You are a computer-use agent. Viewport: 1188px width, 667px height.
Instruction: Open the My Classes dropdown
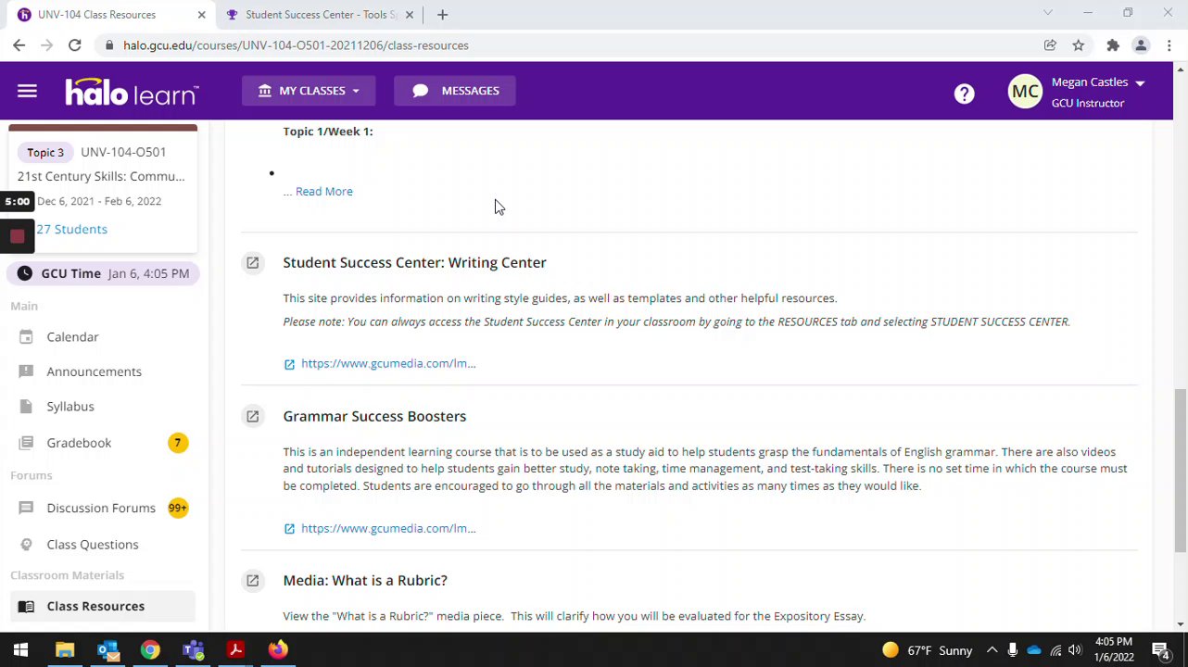click(x=309, y=91)
